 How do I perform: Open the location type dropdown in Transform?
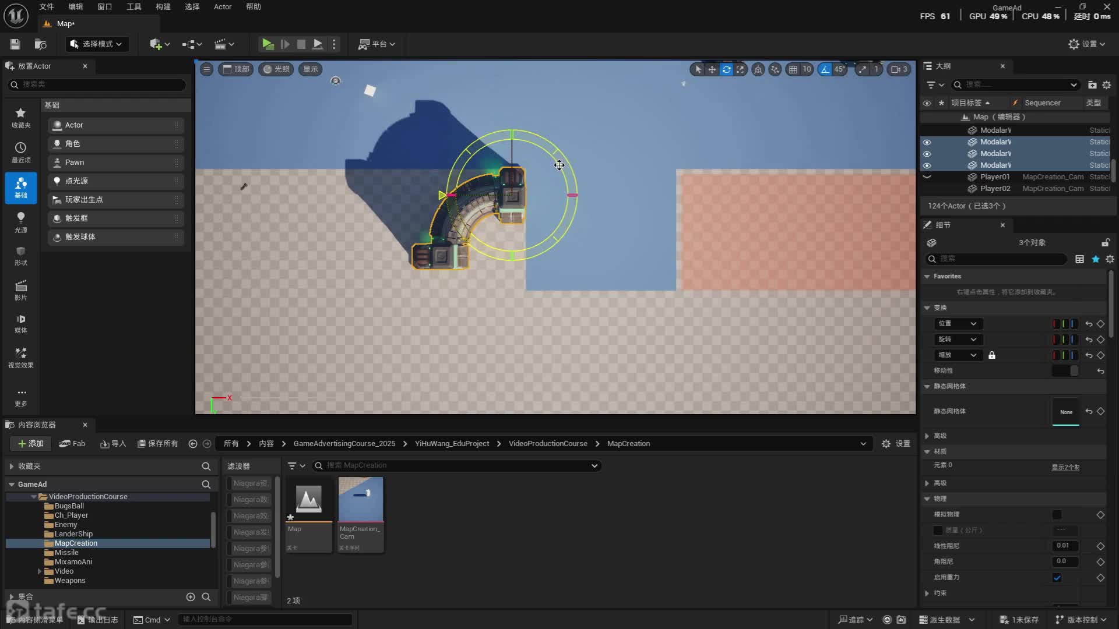(x=958, y=324)
